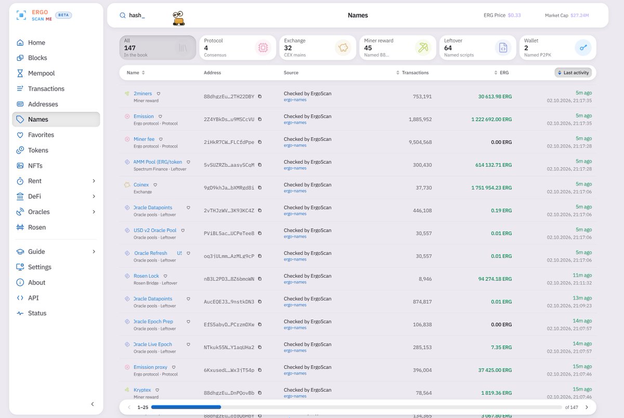Go to next page arrow
The image size is (624, 418).
[x=587, y=408]
